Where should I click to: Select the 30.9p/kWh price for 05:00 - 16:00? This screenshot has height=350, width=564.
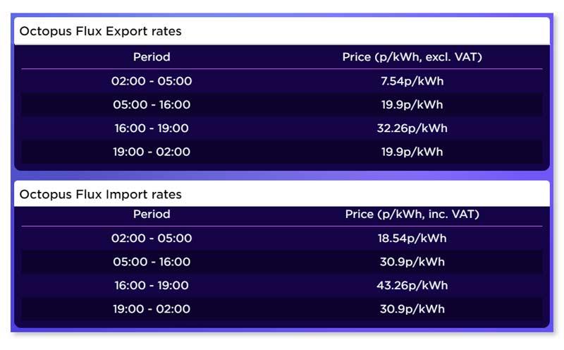coord(412,262)
